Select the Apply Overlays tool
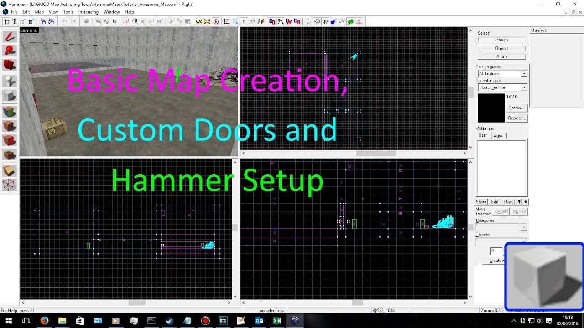 tap(10, 155)
